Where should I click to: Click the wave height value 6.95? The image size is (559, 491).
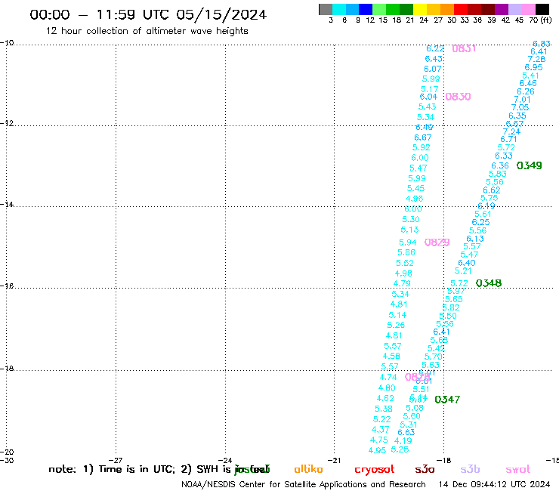coord(533,67)
